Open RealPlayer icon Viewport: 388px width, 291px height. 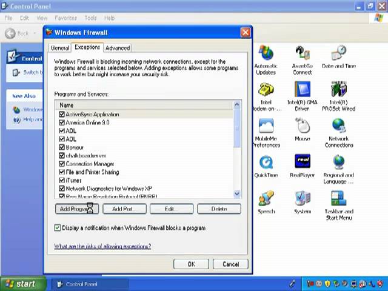303,161
